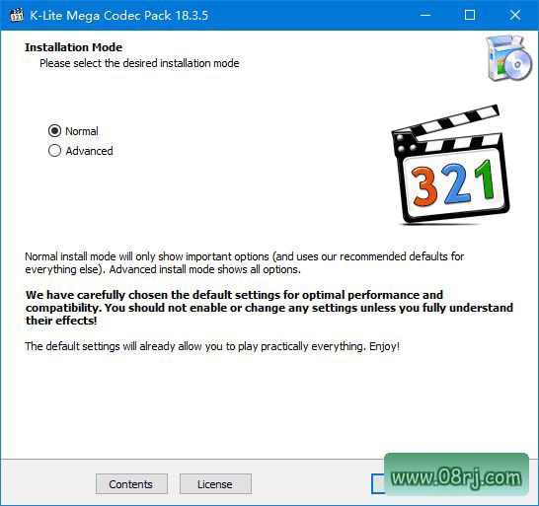The image size is (539, 506).
Task: Click the 321 clapperboard logo
Action: (x=451, y=165)
